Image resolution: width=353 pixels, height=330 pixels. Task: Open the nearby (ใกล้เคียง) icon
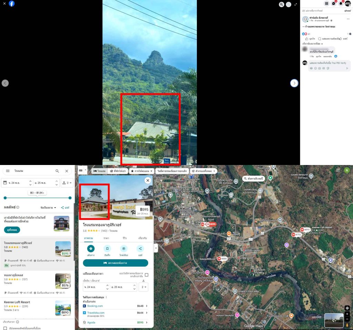click(124, 249)
